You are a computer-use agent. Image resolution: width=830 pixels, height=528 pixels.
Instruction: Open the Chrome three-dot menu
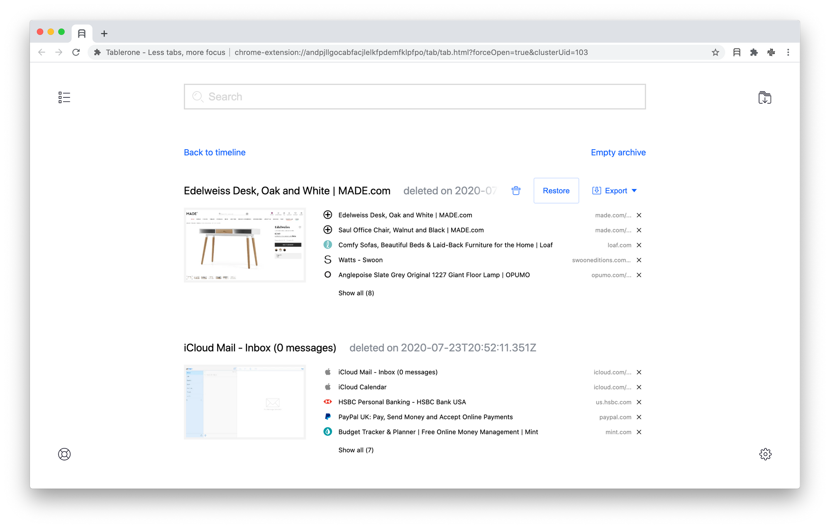coord(788,52)
